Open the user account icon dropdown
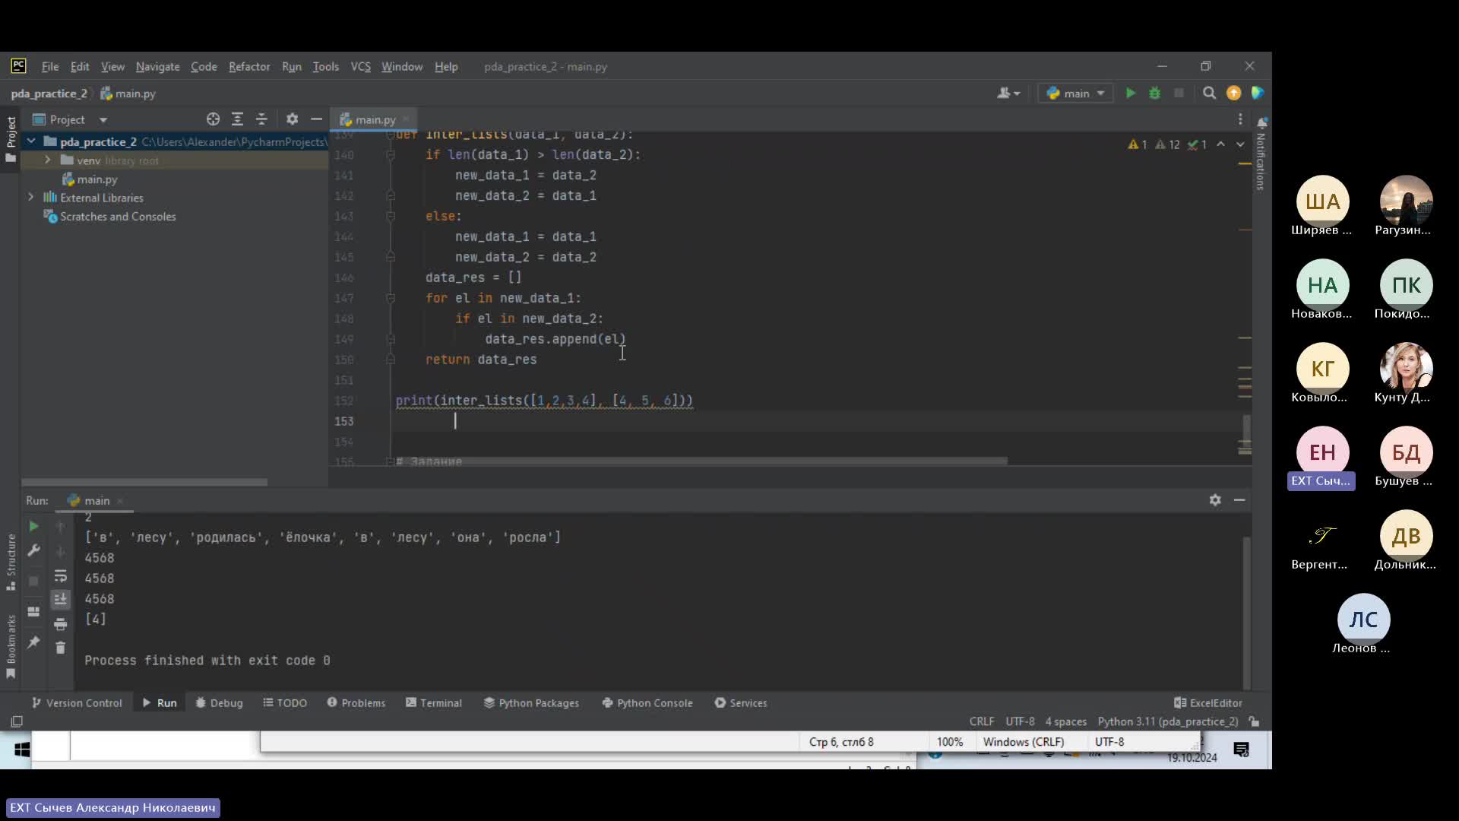This screenshot has height=821, width=1459. tap(1008, 93)
